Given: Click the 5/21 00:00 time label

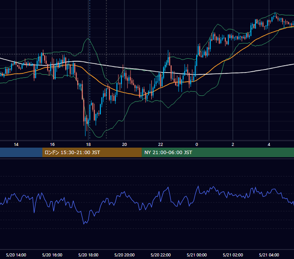Looking at the screenshot, I should pos(197,255).
